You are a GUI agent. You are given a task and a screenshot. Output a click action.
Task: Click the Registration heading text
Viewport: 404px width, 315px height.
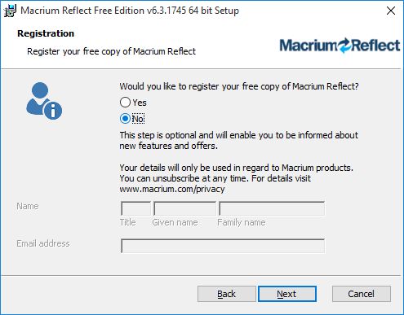click(x=46, y=33)
